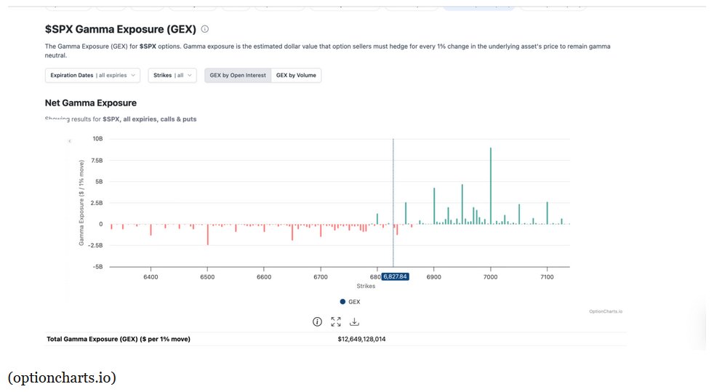The height and width of the screenshot is (392, 722).
Task: Switch to GEX by Volume
Action: click(296, 76)
